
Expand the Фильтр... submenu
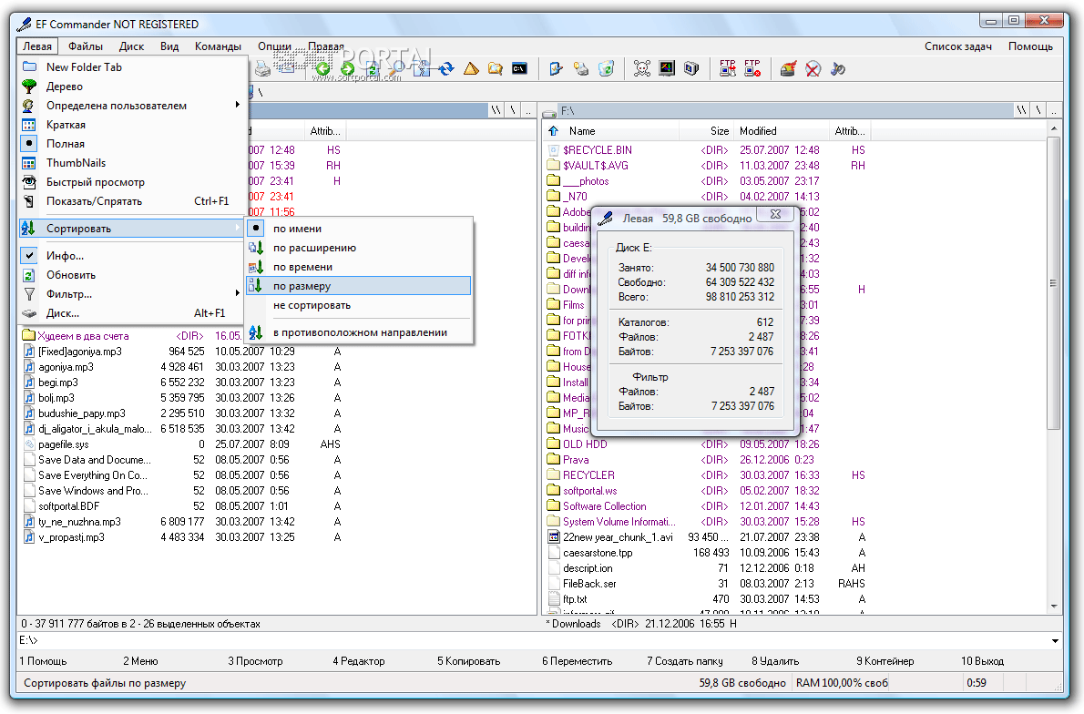click(x=131, y=294)
